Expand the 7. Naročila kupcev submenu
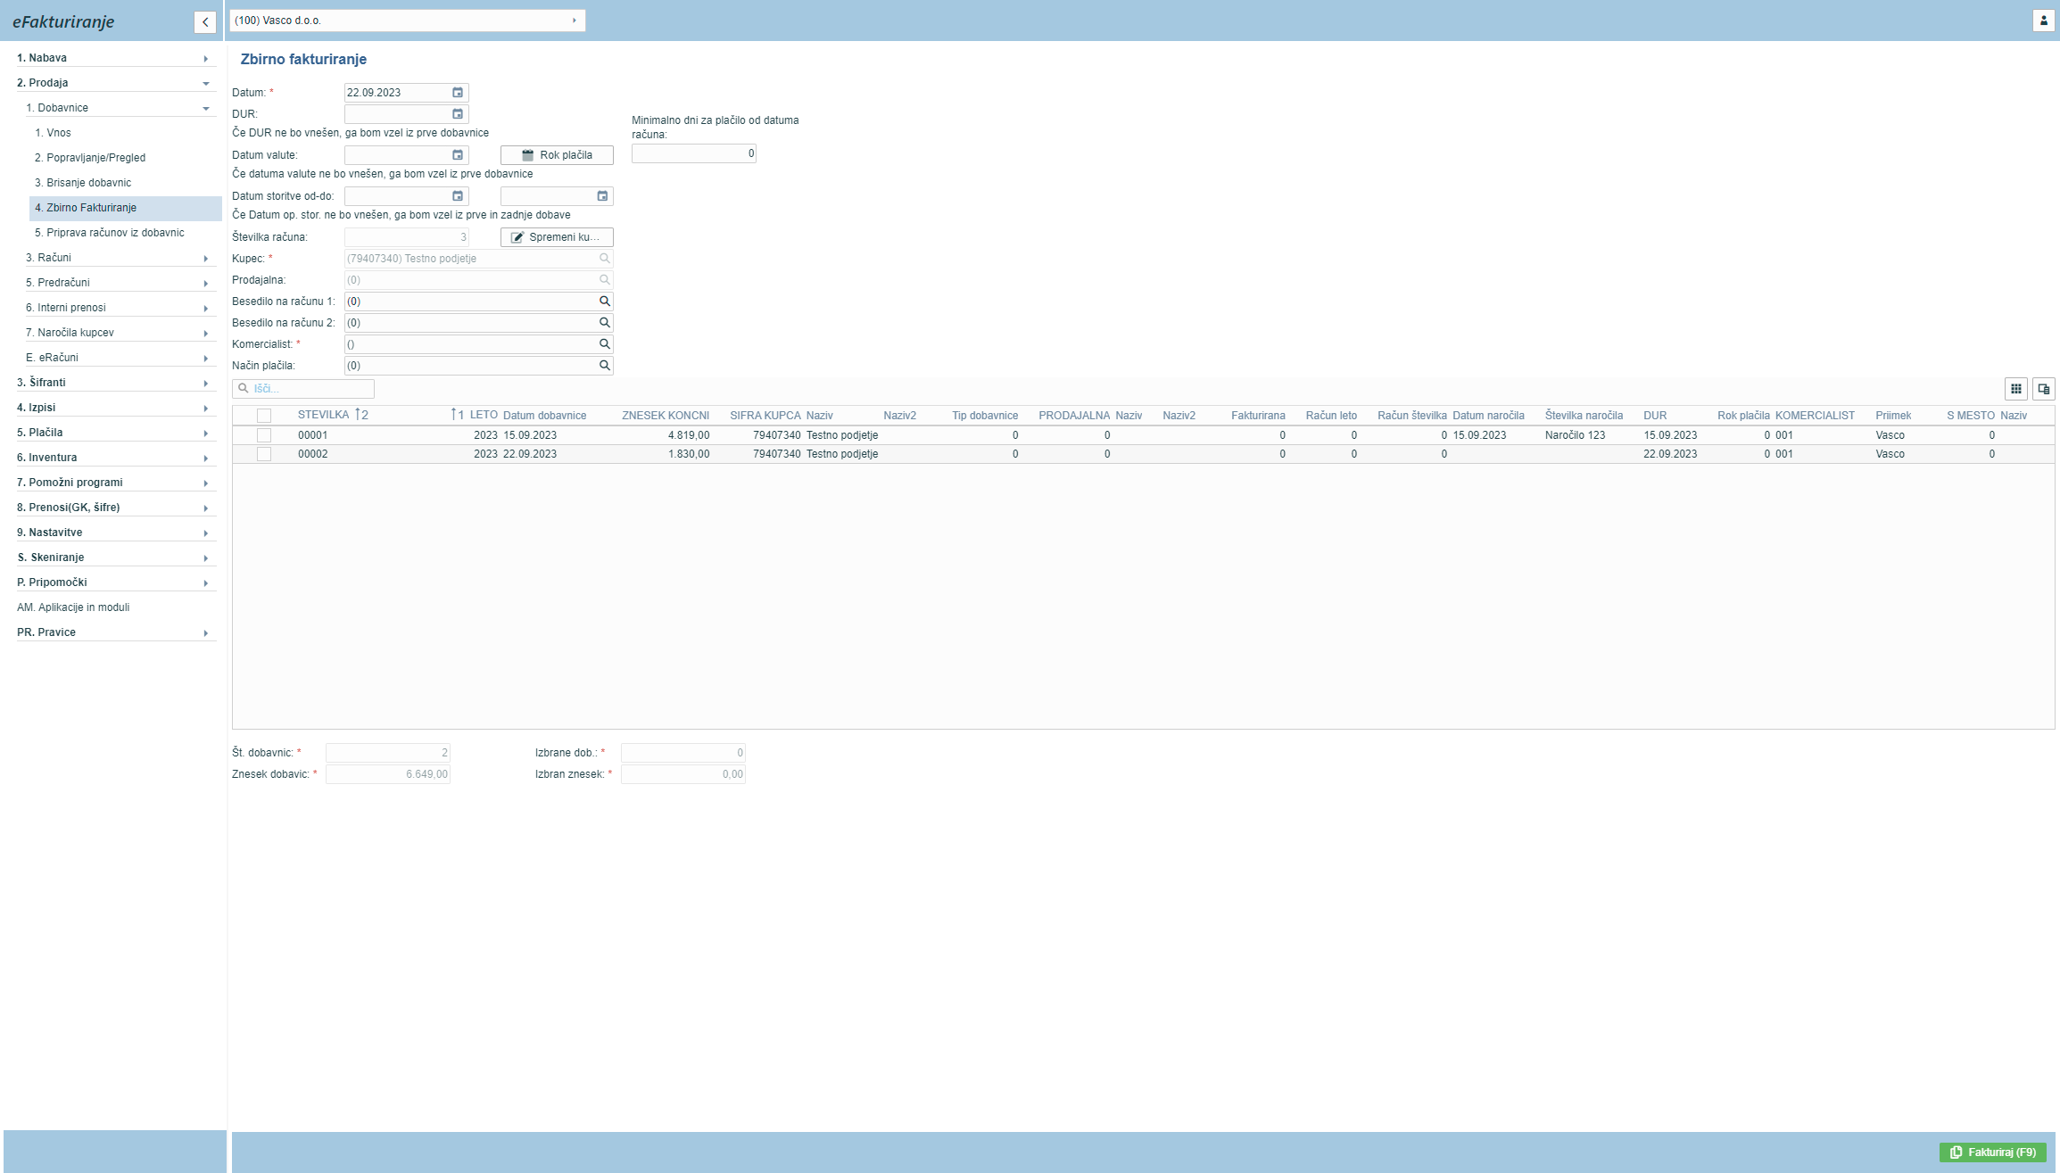This screenshot has width=2060, height=1173. [x=120, y=333]
